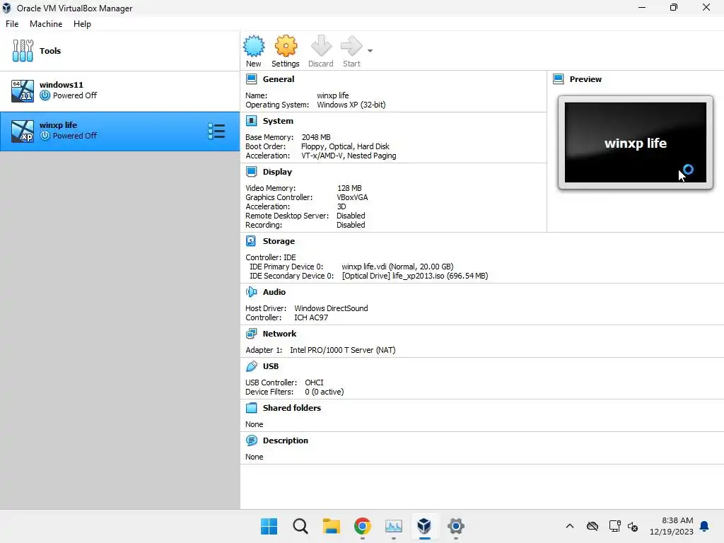Open the notifications bell icon
This screenshot has width=724, height=543.
705,526
